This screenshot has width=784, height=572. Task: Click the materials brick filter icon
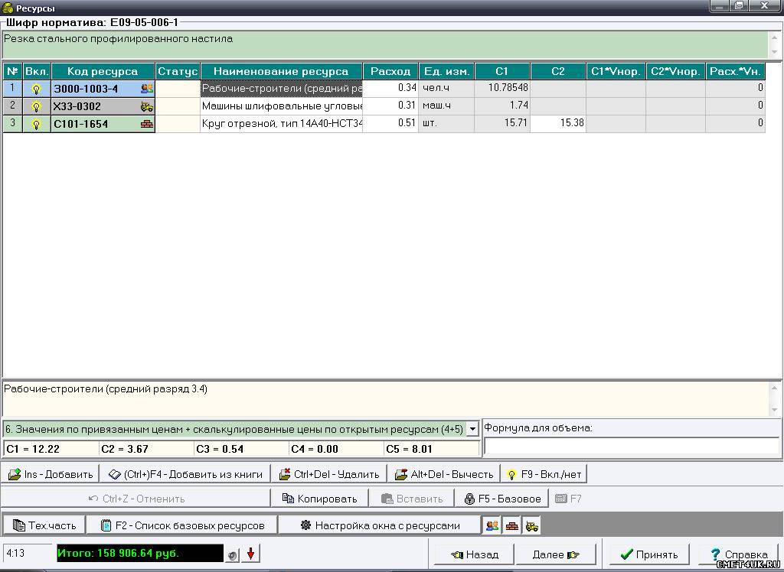(x=511, y=525)
